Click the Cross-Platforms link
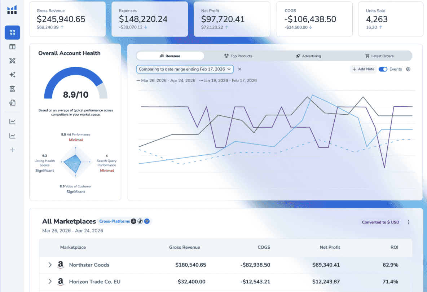 (114, 221)
